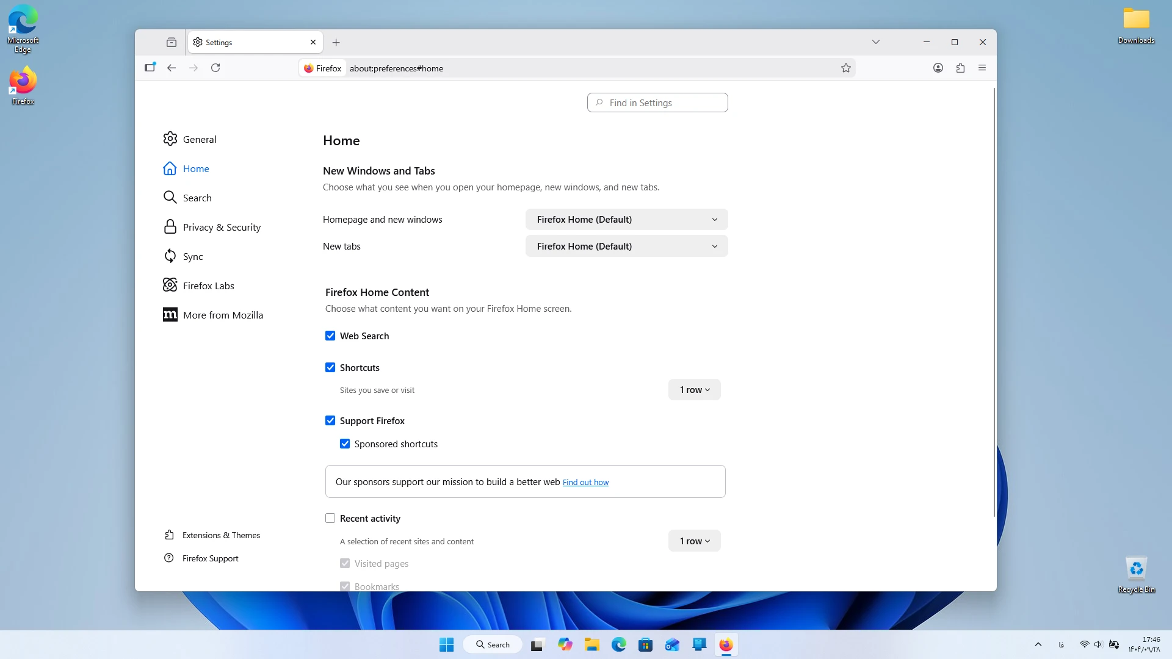Select the Microsoft Edge desktop shortcut
Screen dimensions: 1172x659
23,29
